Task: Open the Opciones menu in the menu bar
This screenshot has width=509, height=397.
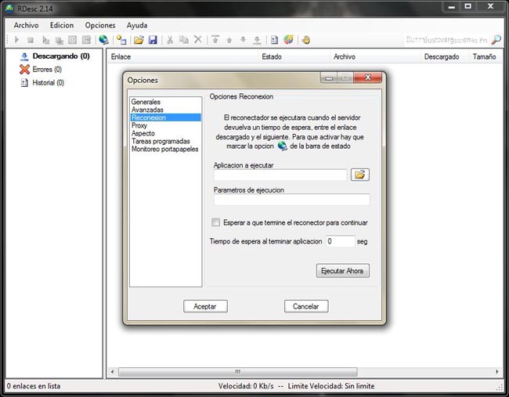Action: click(100, 25)
